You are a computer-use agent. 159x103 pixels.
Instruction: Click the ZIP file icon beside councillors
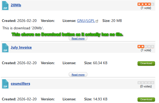[5, 84]
